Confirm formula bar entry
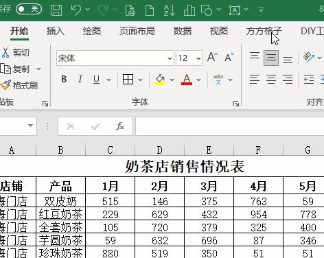This screenshot has width=324, height=258. 95,126
